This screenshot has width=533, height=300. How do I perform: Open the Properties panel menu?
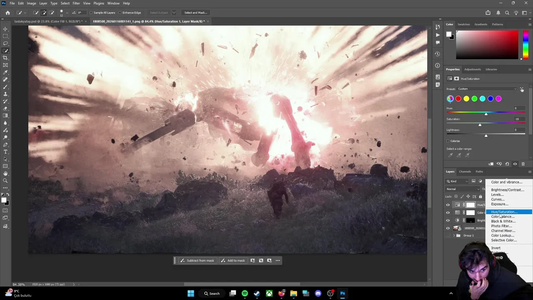coord(530,69)
